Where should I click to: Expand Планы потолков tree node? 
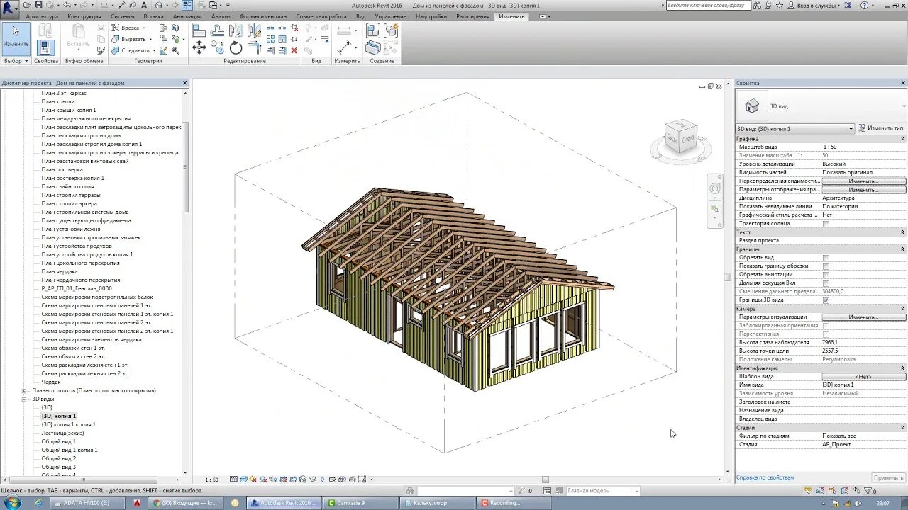[x=24, y=391]
